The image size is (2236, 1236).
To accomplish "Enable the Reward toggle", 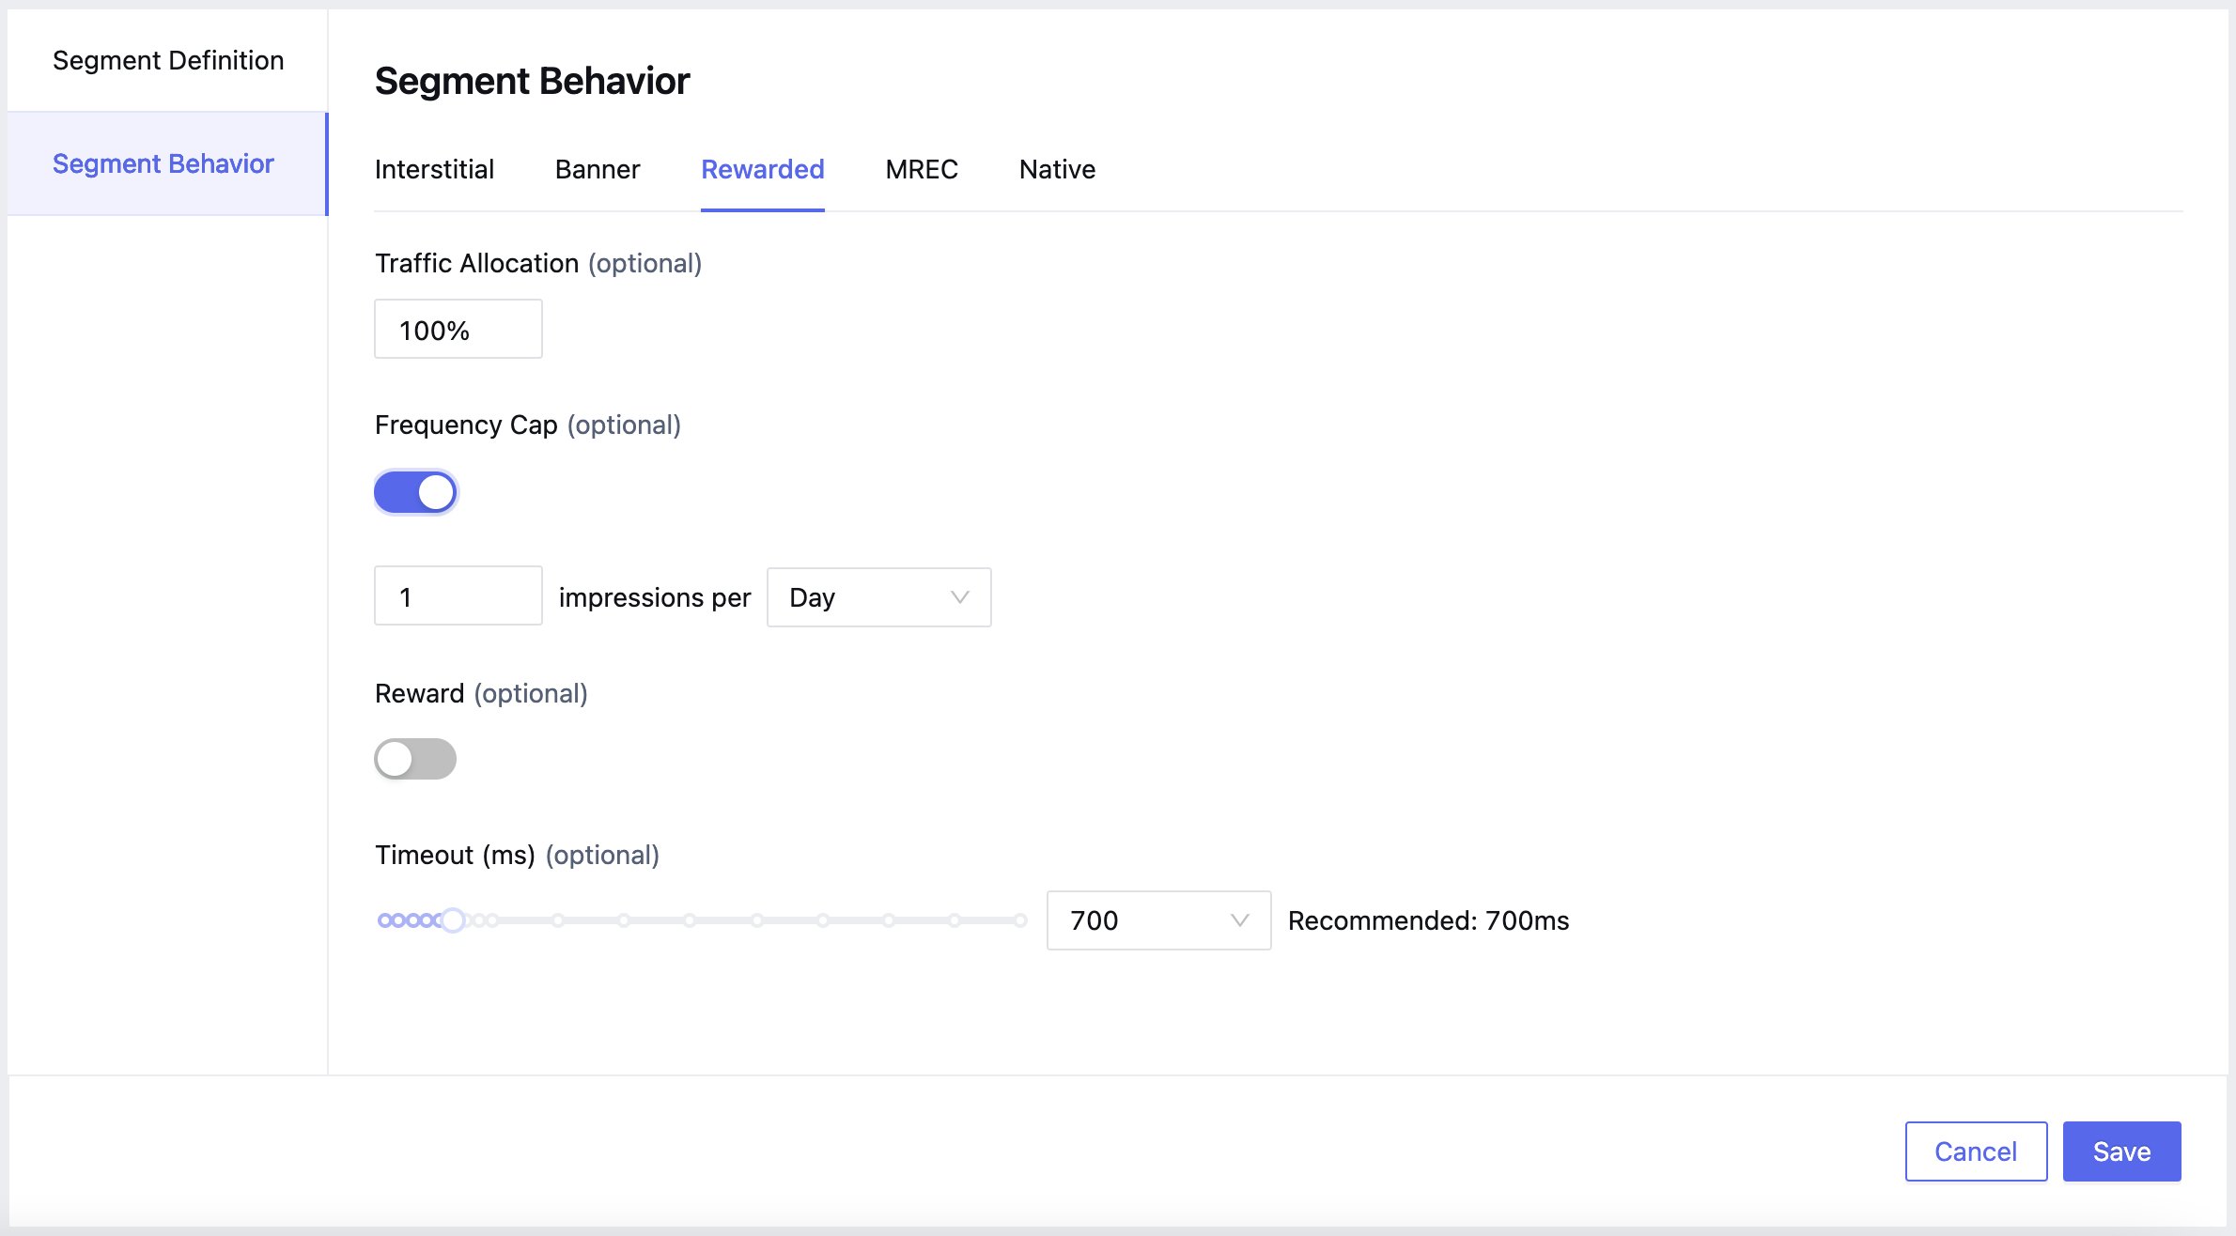I will 415,759.
